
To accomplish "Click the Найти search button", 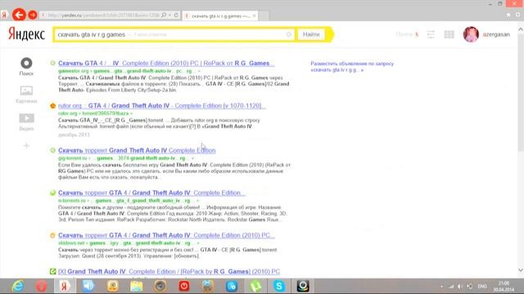I will tap(311, 34).
